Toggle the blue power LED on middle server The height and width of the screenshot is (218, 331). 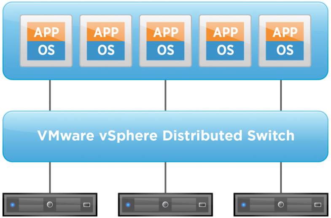click(x=128, y=205)
